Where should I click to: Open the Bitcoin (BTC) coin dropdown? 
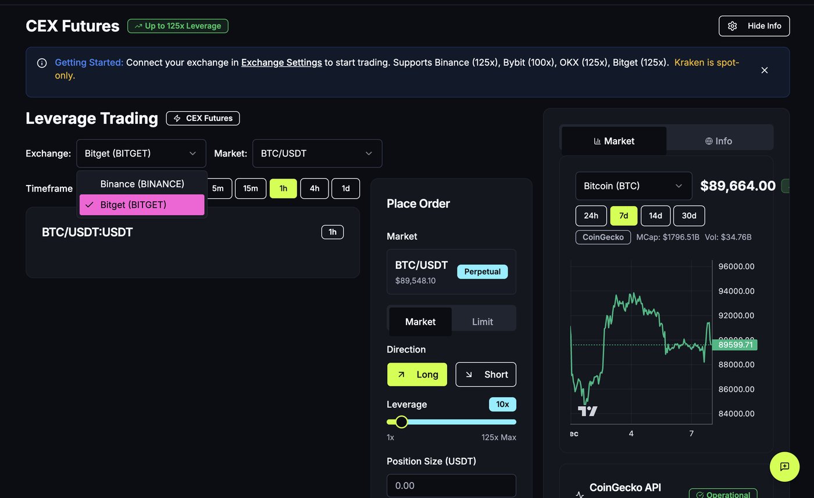[634, 186]
